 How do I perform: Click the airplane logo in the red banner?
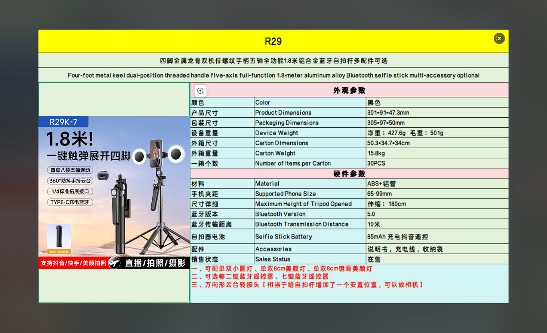[x=114, y=263]
